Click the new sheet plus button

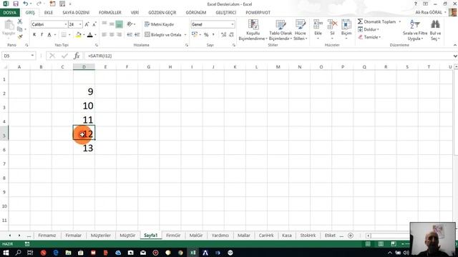point(351,236)
